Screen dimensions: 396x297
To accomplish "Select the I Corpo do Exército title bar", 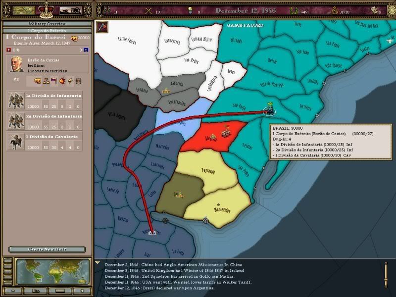I will pyautogui.click(x=46, y=31).
